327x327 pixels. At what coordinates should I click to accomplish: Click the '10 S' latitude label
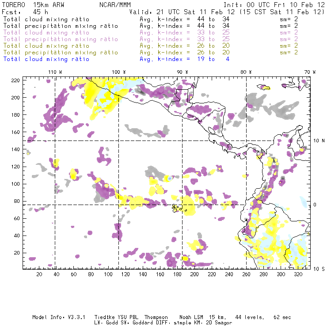(319, 269)
